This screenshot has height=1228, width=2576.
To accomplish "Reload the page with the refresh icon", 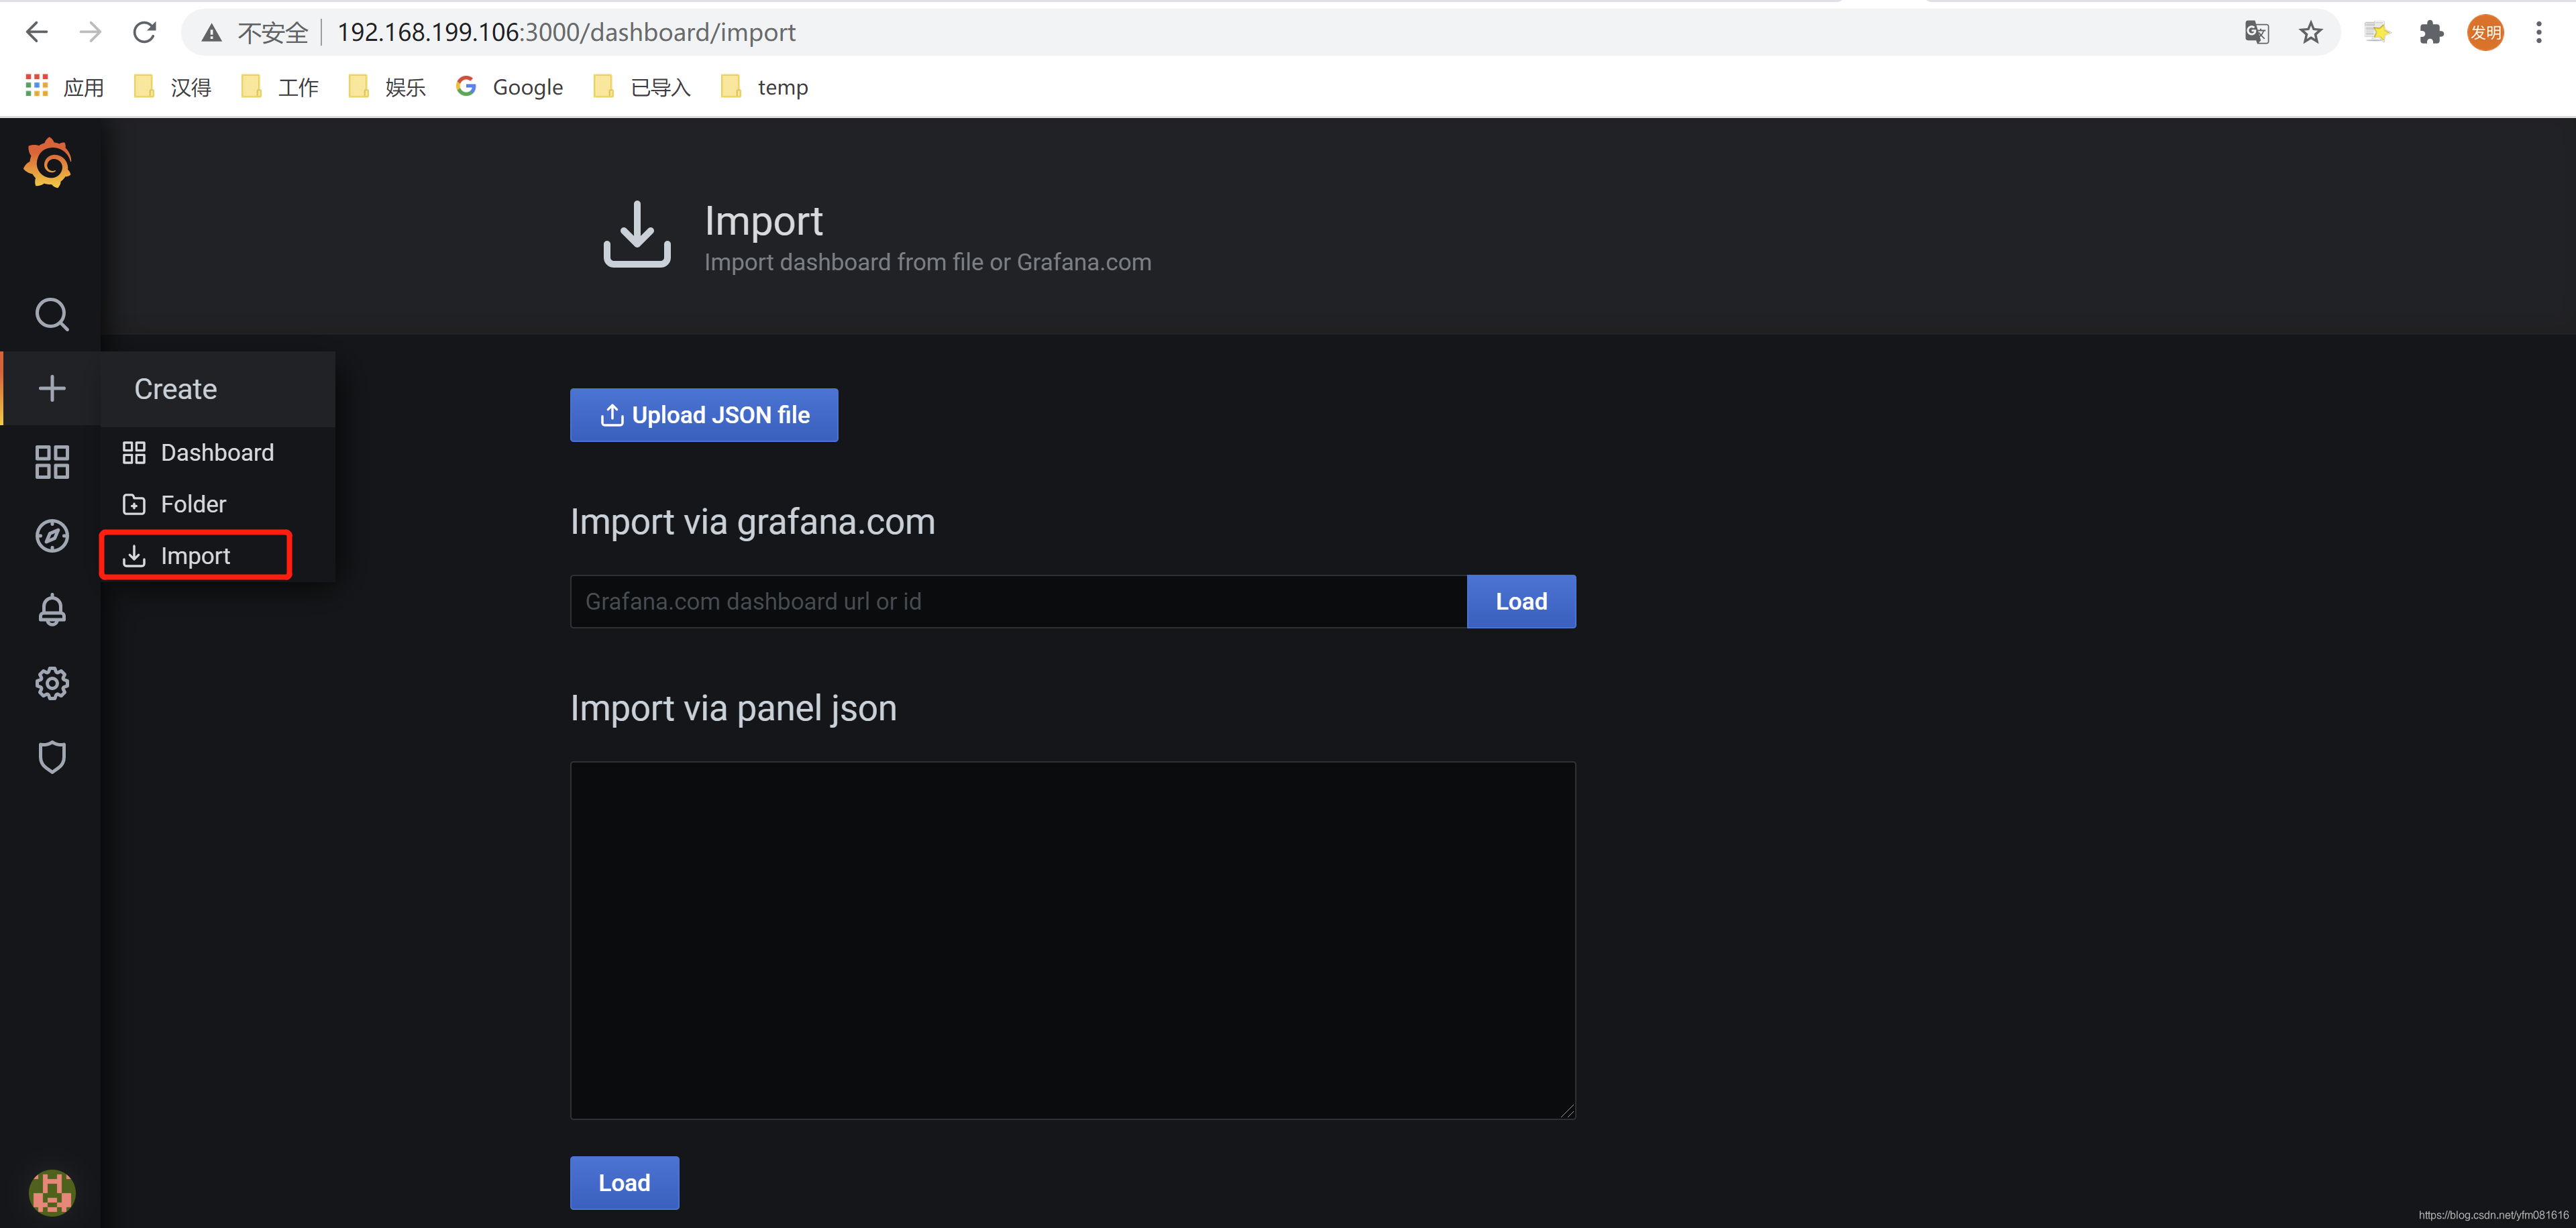I will click(x=145, y=32).
